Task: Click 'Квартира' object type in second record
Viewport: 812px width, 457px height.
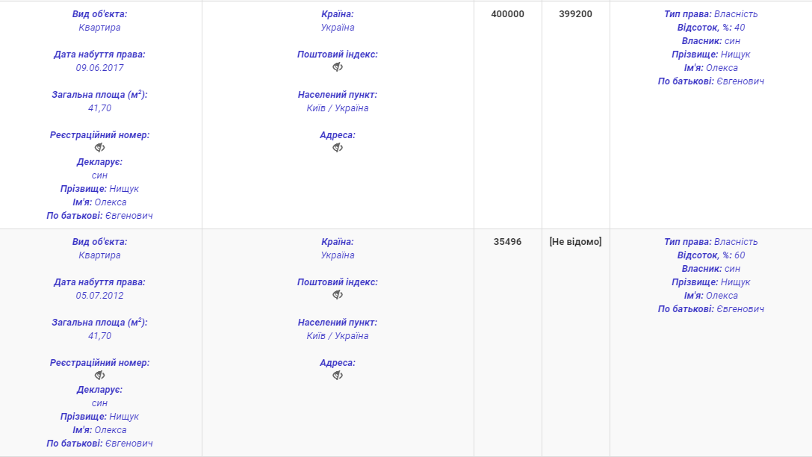Action: tap(99, 255)
